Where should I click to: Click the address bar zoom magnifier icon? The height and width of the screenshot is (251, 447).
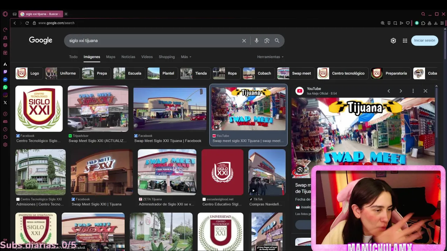[x=382, y=23]
